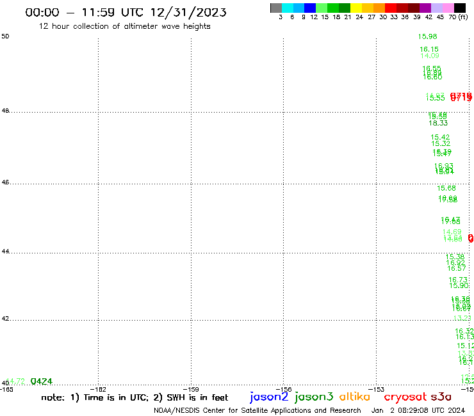Screen dimensions: 474x416
Task: Click the '00:00 – 11:59 UTC 12/31/2023' title
Action: pos(126,12)
